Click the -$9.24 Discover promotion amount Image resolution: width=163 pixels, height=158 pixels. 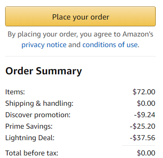(x=145, y=115)
